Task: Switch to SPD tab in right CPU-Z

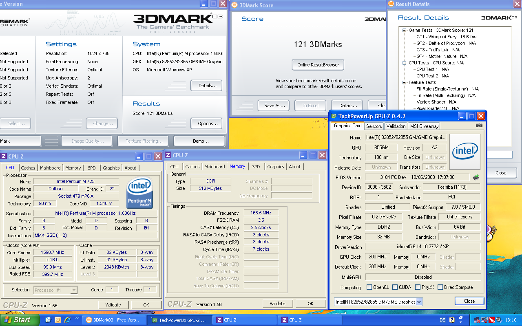Action: tap(256, 167)
